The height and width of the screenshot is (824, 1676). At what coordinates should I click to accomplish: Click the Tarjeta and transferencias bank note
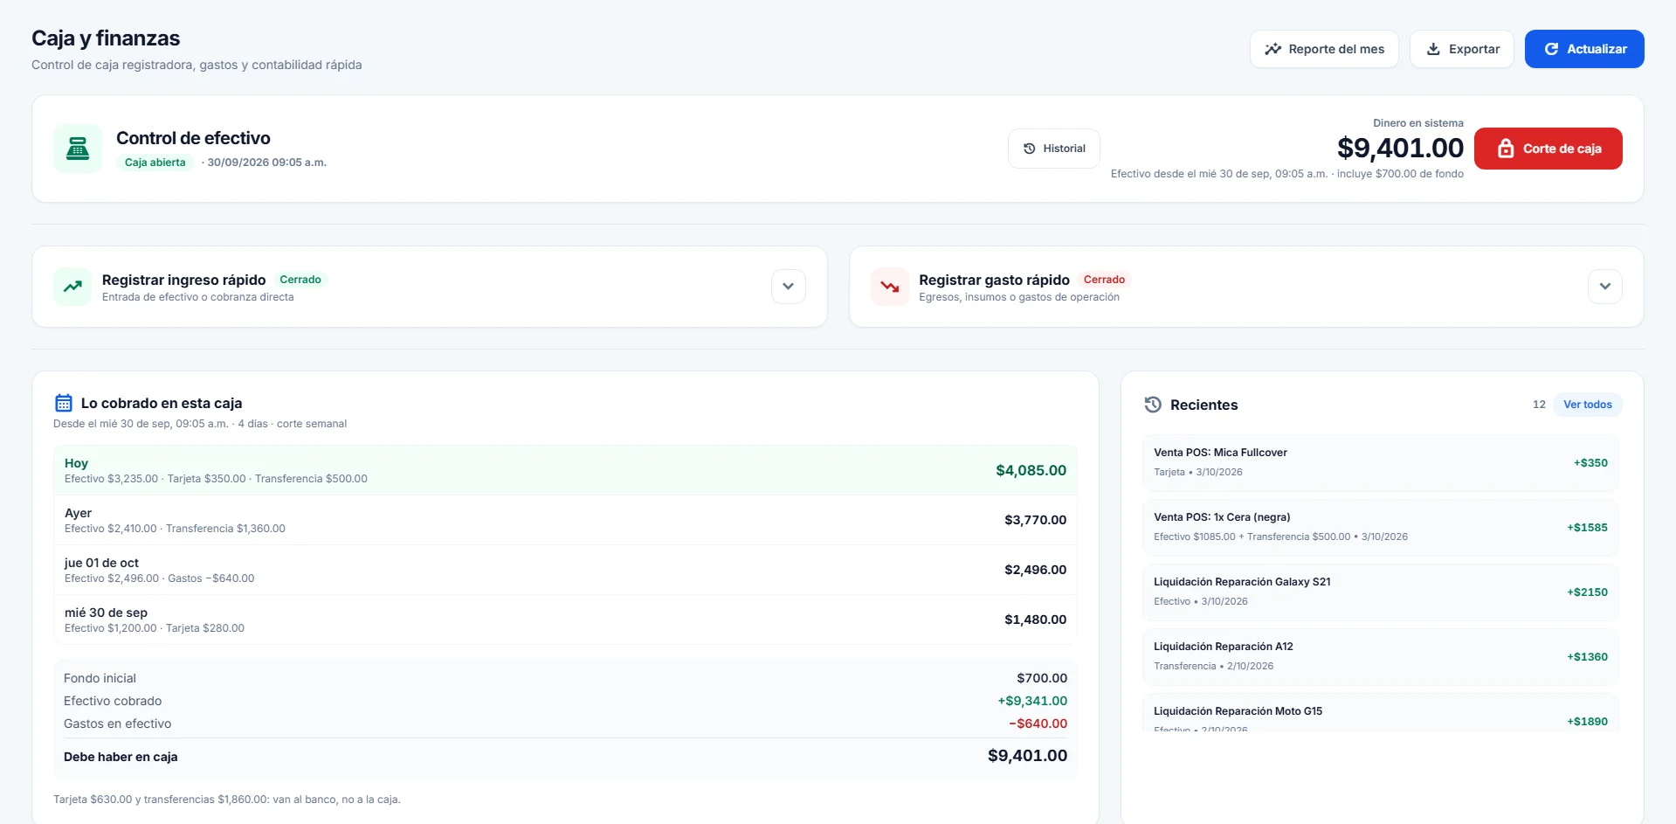pyautogui.click(x=227, y=800)
